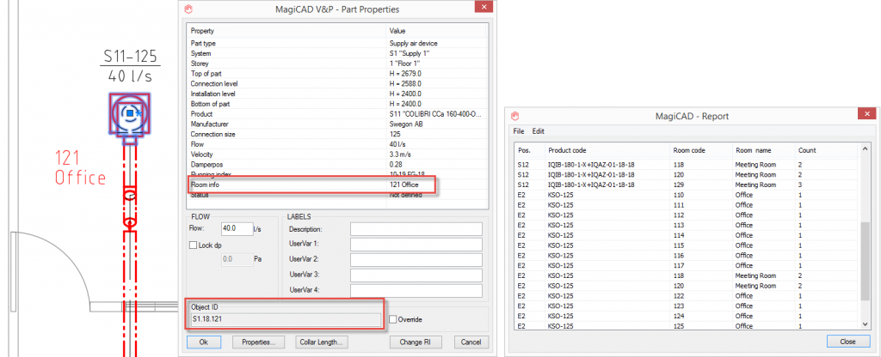Select the Bottom of part property row
Image resolution: width=881 pixels, height=357 pixels.
337,104
